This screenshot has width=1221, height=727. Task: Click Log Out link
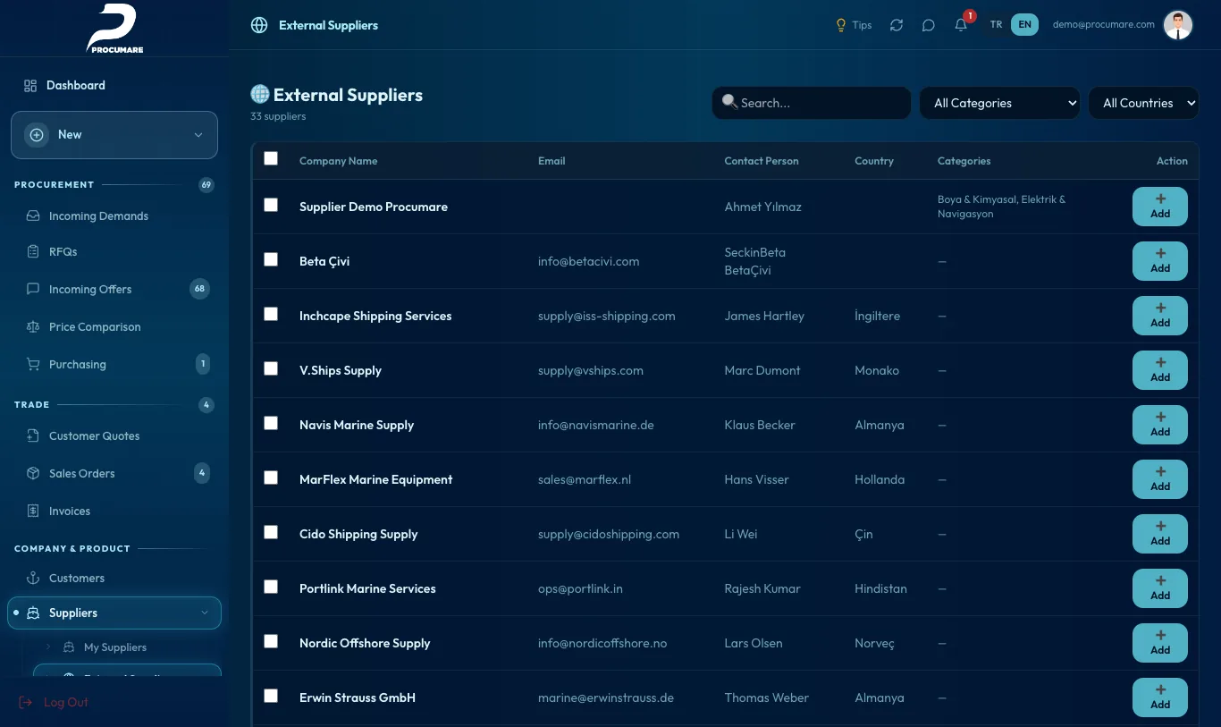(54, 702)
